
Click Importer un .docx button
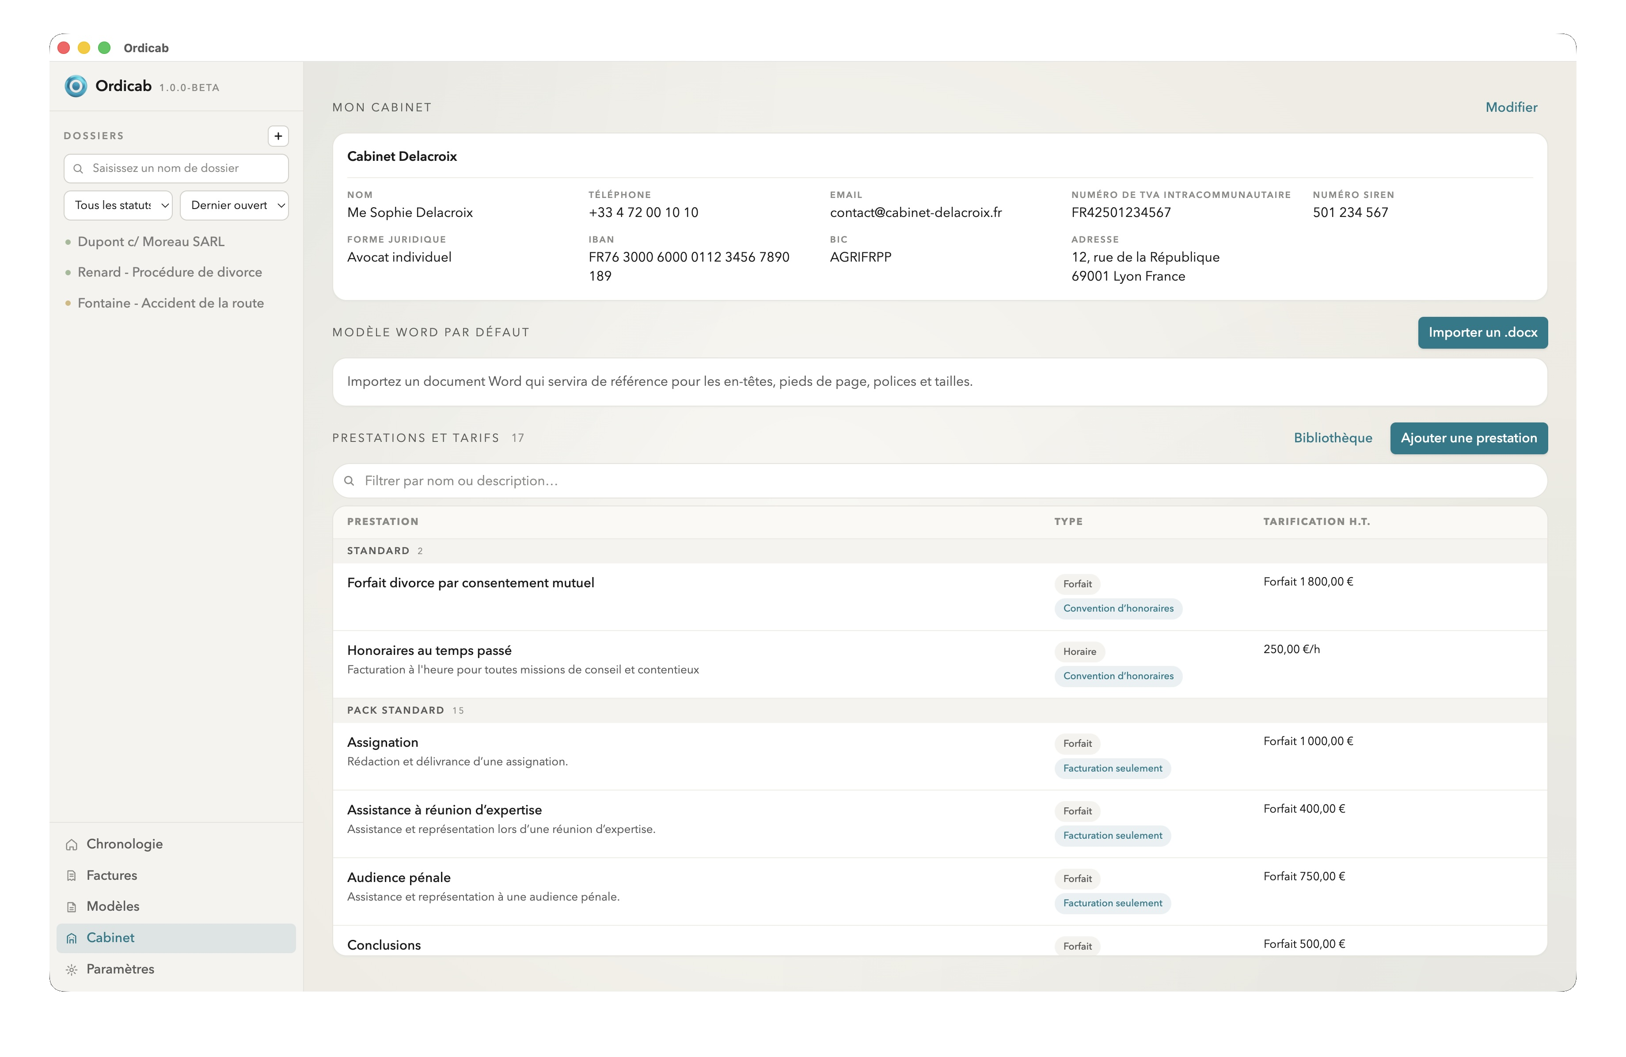coord(1482,333)
